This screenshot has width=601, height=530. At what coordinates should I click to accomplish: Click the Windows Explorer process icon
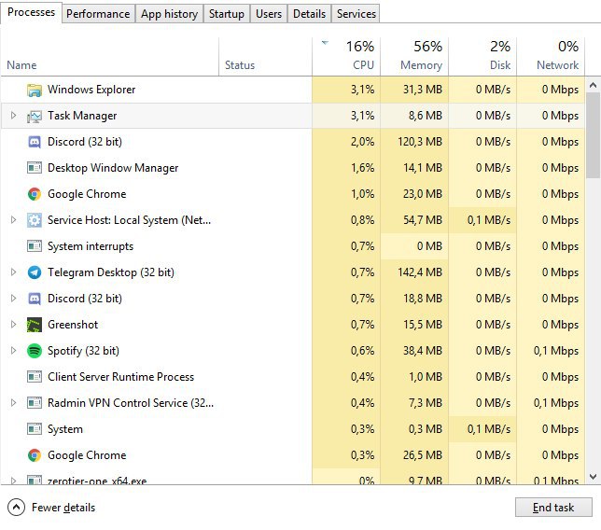(35, 91)
